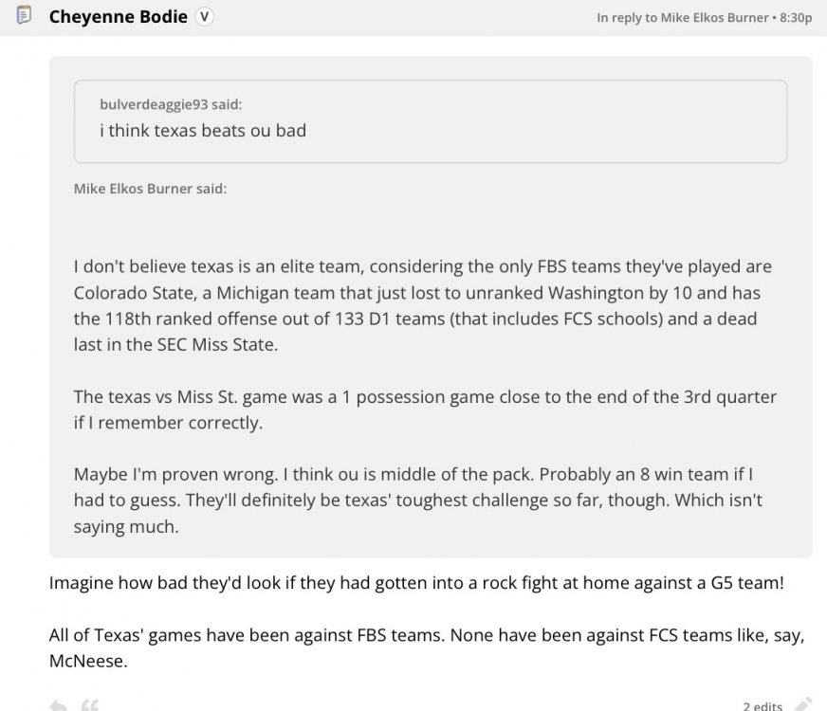The height and width of the screenshot is (711, 827).
Task: Click the quoted paragraph about Colorado State
Action: [415, 306]
